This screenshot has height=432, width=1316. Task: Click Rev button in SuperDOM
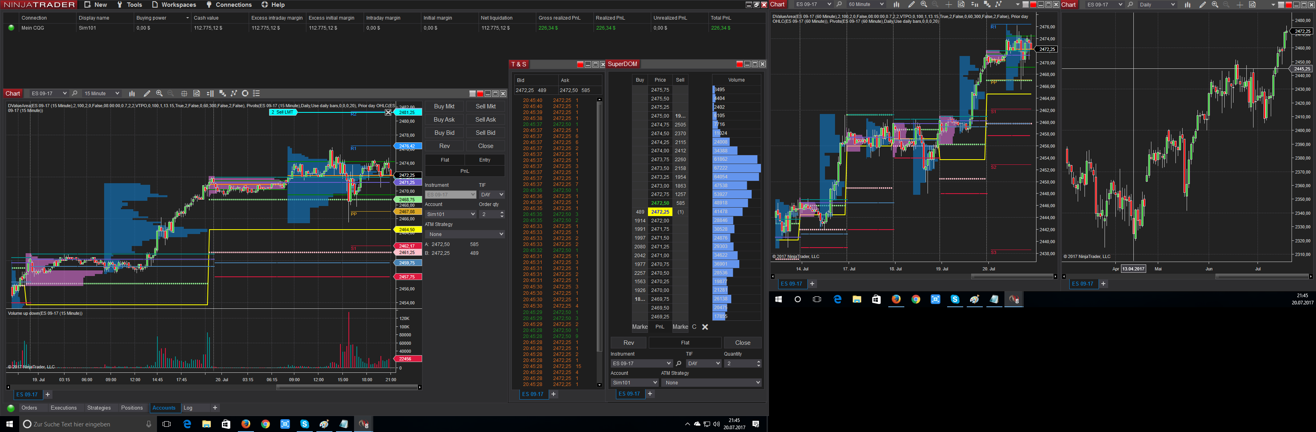coord(628,343)
